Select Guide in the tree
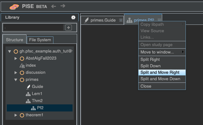The width and height of the screenshot is (203, 125). (38, 87)
